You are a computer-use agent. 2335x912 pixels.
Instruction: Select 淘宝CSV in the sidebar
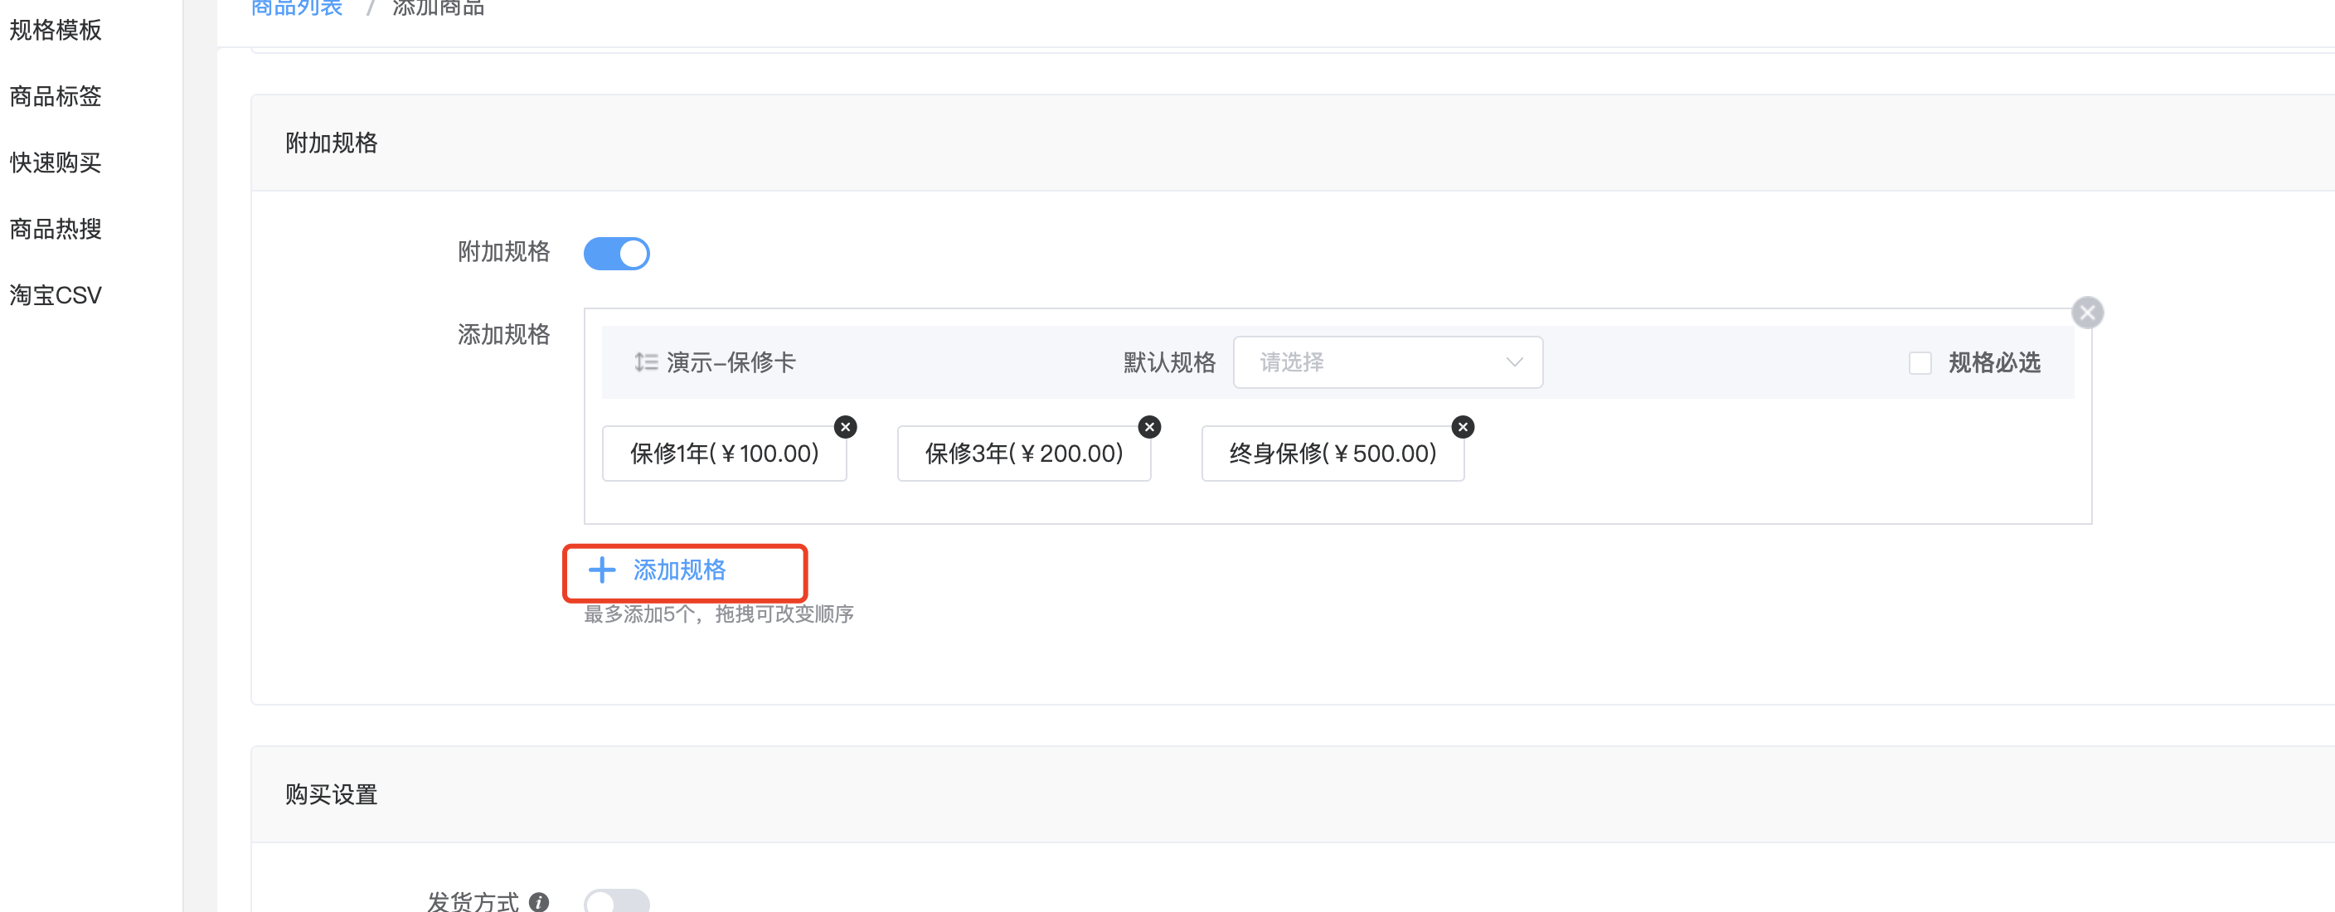[56, 295]
